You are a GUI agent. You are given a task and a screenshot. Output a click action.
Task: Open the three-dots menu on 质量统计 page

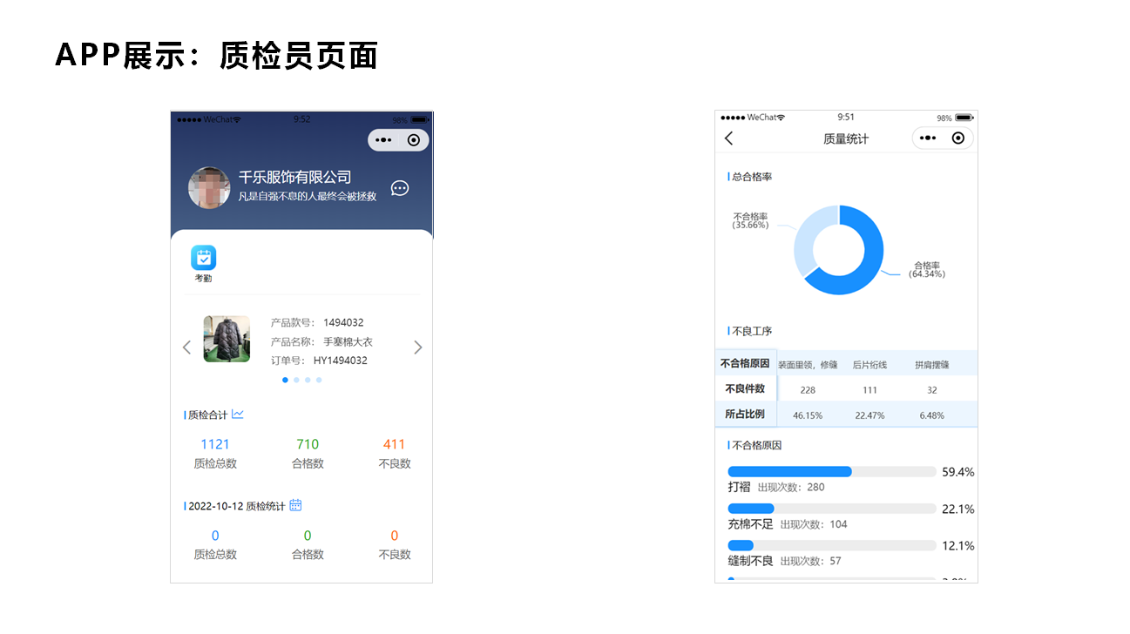(x=928, y=138)
